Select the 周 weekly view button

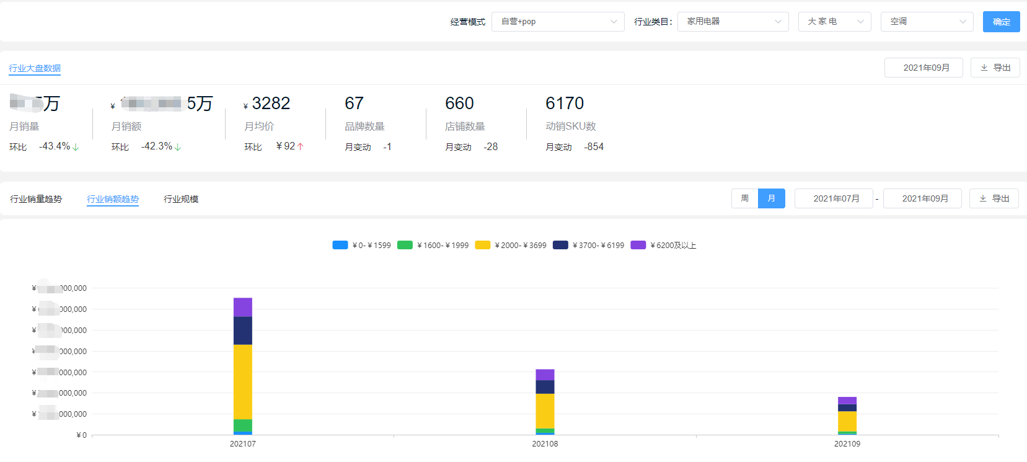pyautogui.click(x=745, y=198)
